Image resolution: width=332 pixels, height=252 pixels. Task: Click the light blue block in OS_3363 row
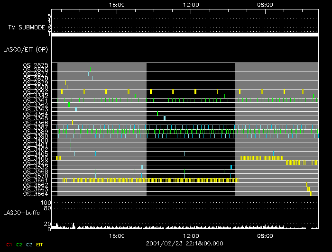coord(76,109)
